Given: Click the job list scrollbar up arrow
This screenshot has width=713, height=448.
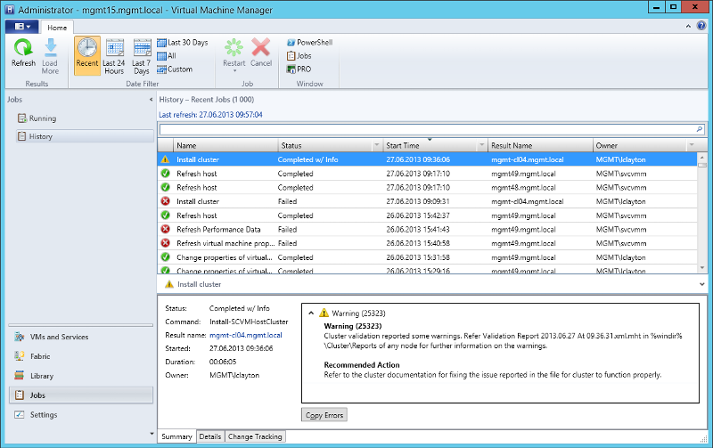Looking at the screenshot, I should (702, 158).
